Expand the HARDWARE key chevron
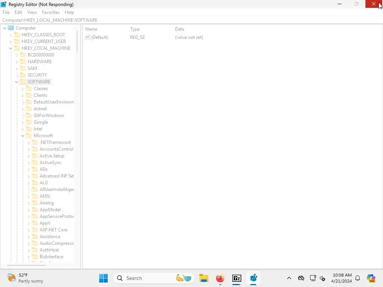The width and height of the screenshot is (383, 287). tap(16, 62)
